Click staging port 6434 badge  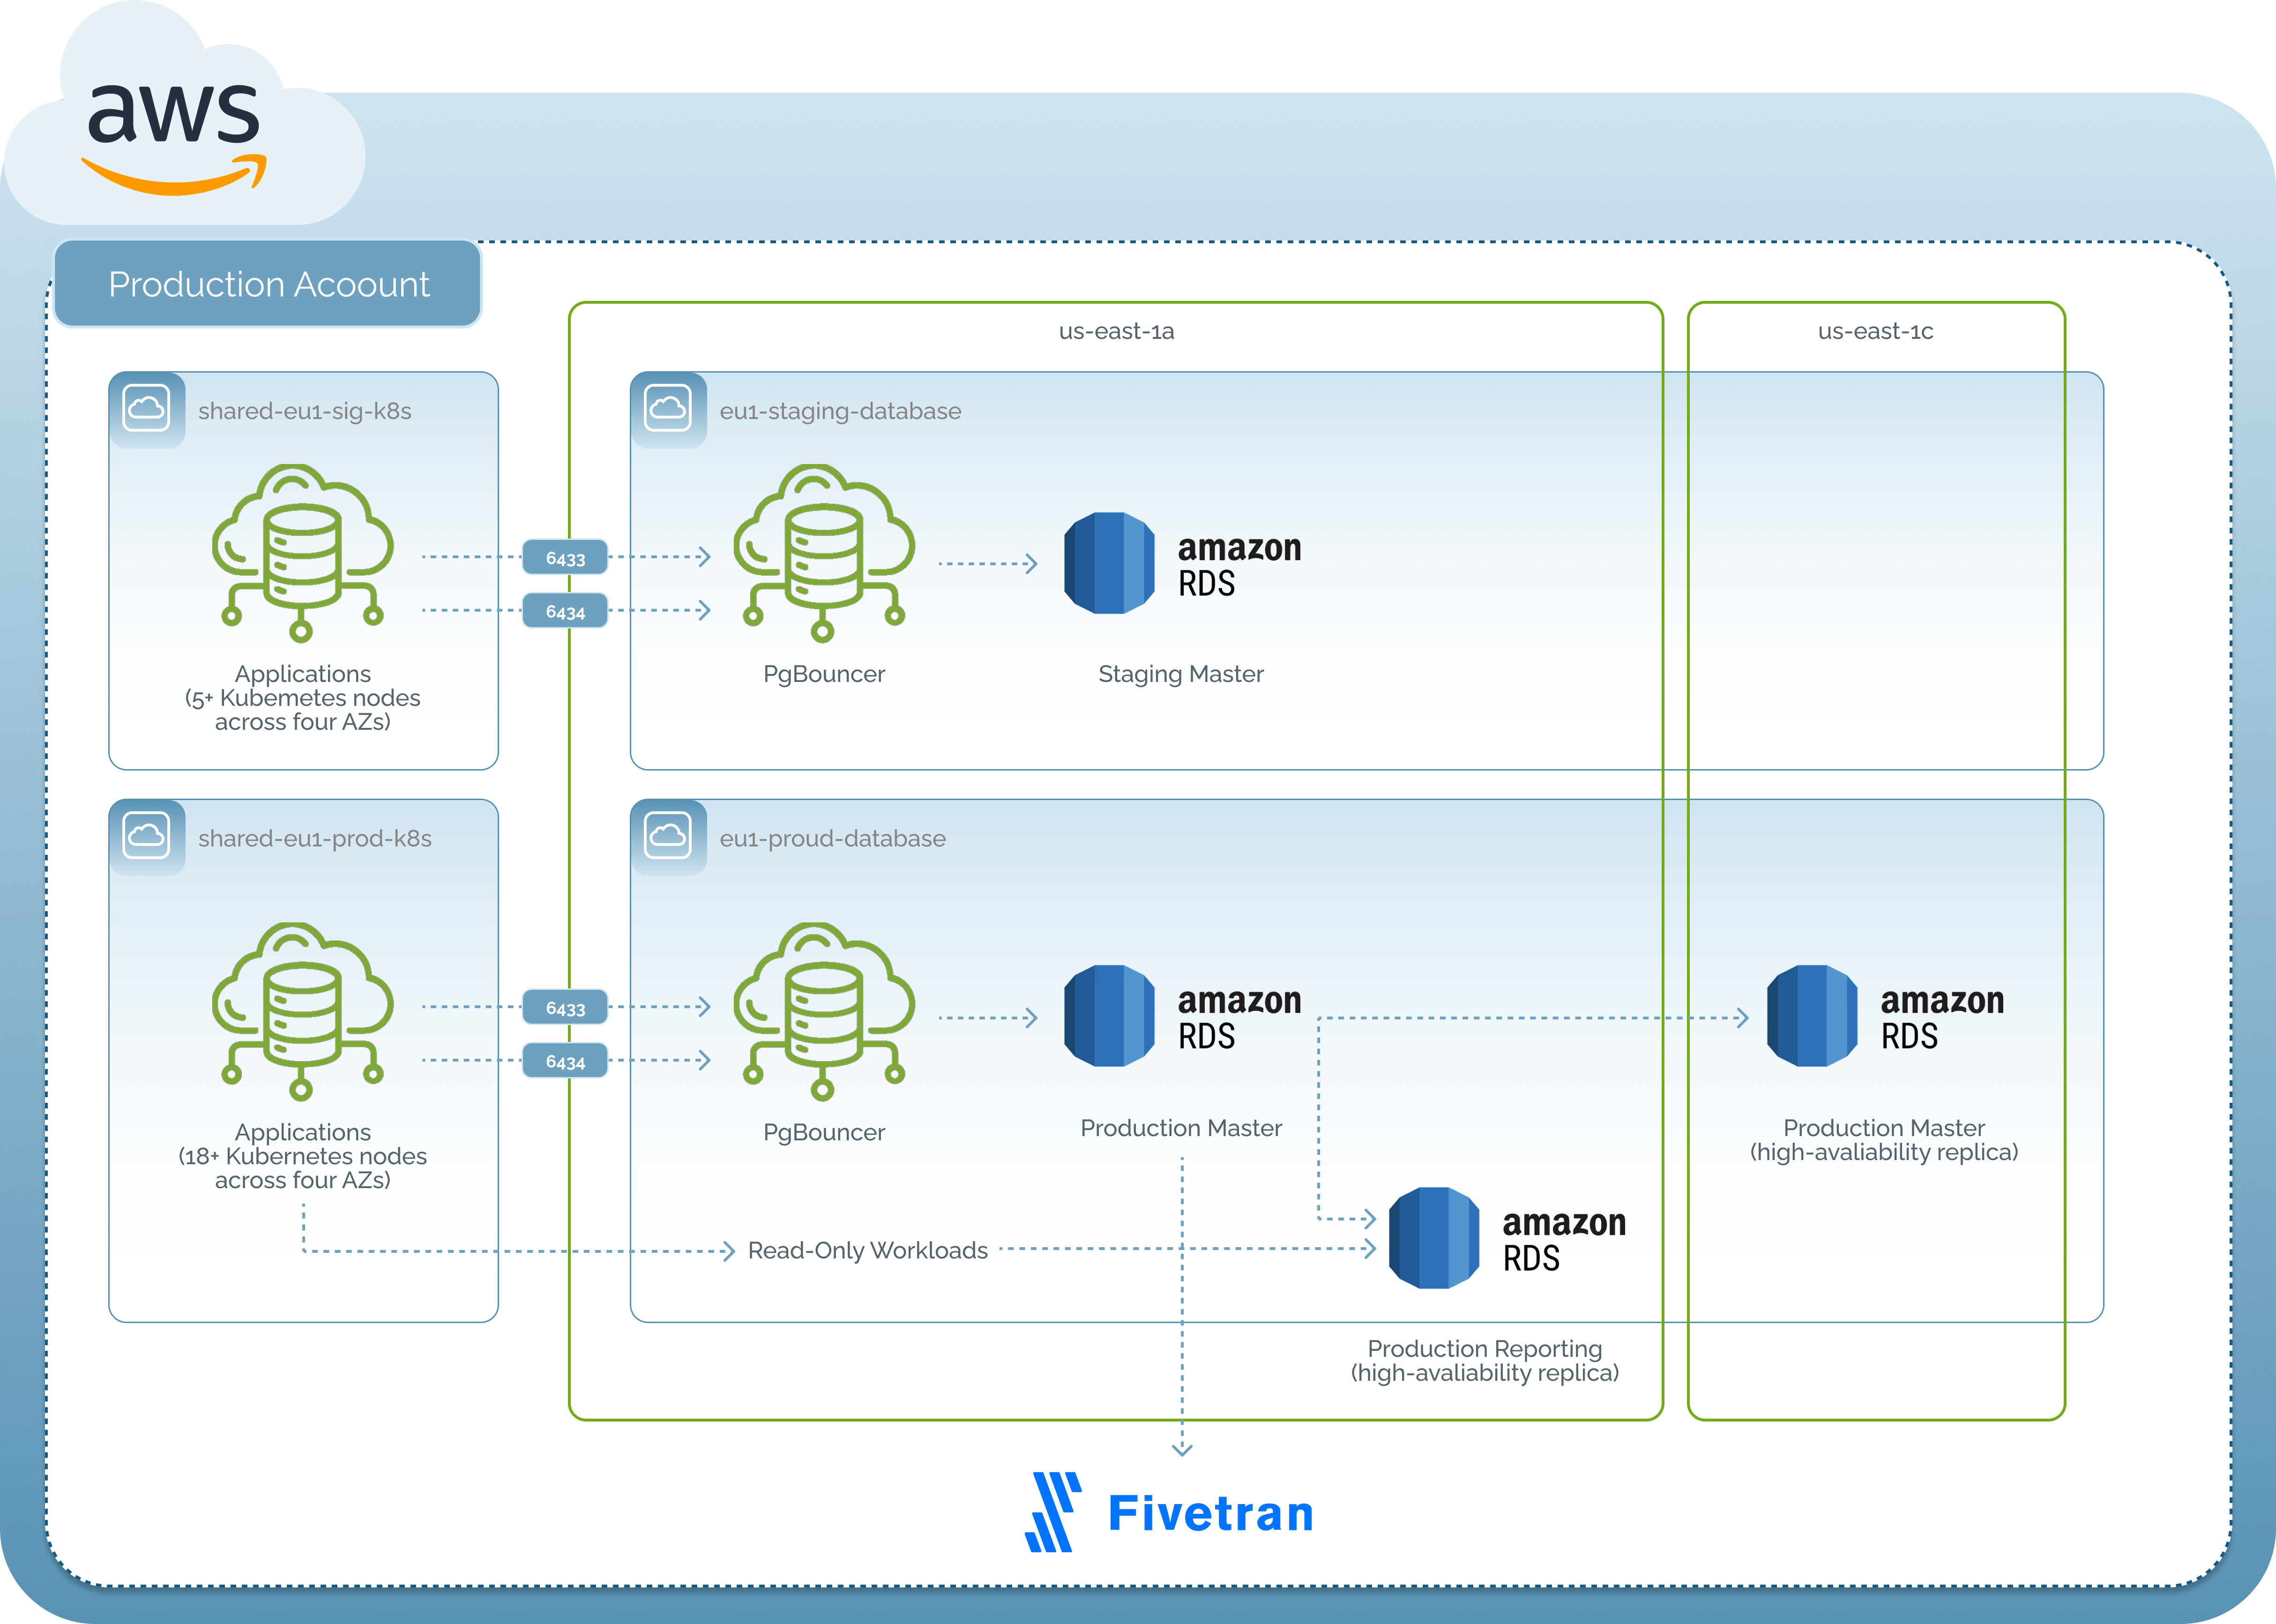tap(565, 611)
